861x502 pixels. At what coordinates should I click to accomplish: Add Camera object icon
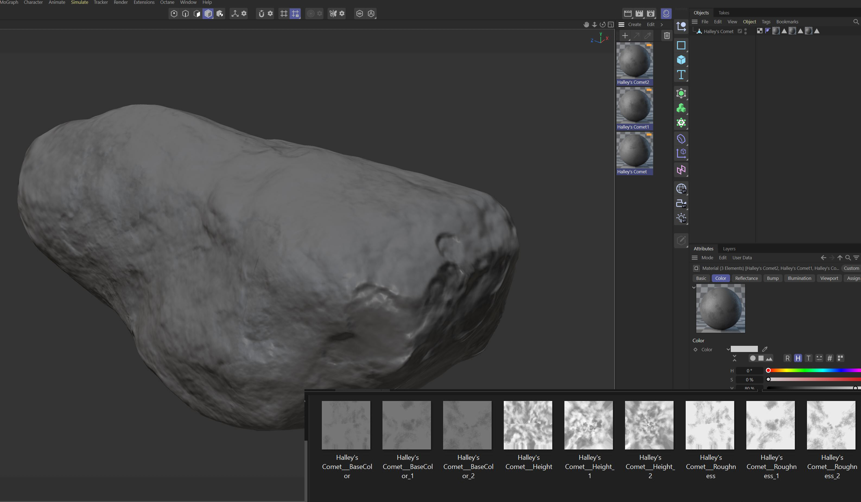pyautogui.click(x=681, y=203)
